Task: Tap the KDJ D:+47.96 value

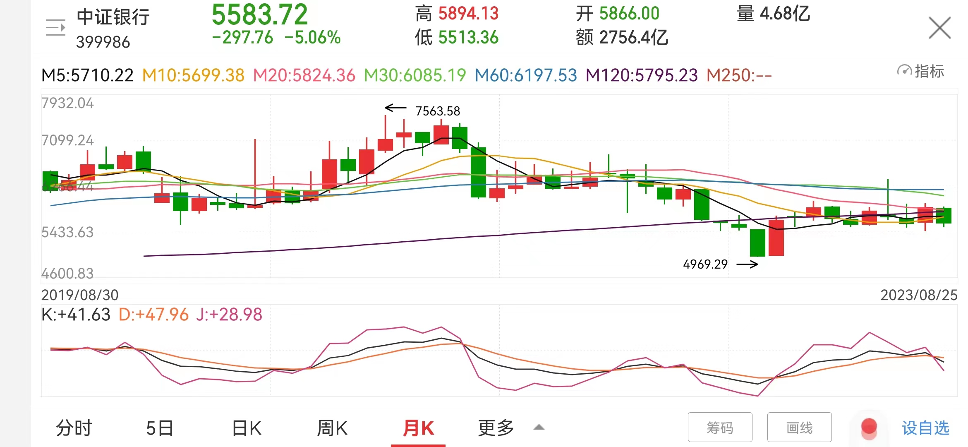Action: (x=154, y=315)
